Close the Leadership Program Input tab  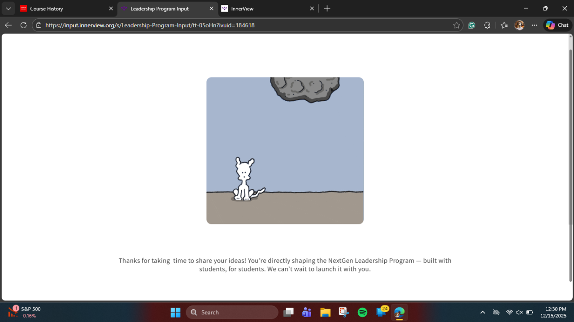click(211, 9)
